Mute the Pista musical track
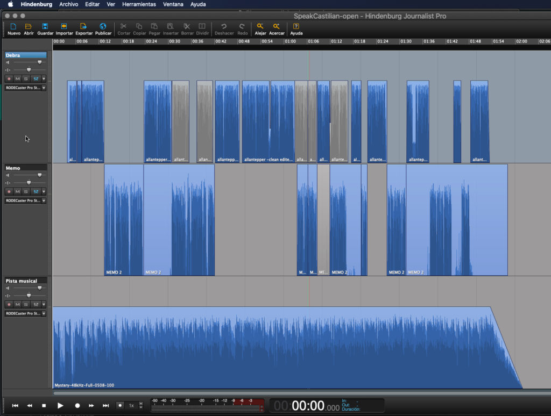Screen dimensions: 551x416 [18, 304]
